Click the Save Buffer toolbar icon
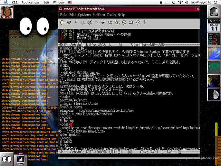 point(83,22)
